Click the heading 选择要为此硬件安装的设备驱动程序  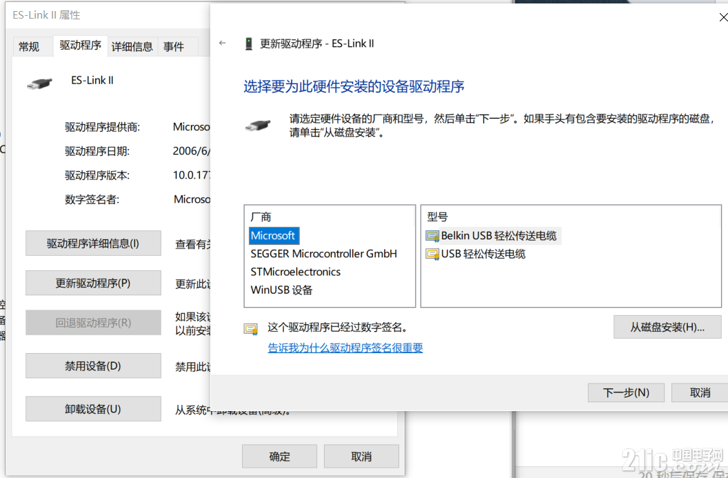coord(354,86)
